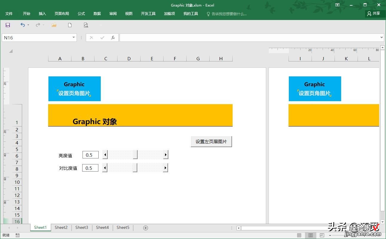Click the left arrow of brightness scrollbar
The image size is (386, 239).
(105, 155)
